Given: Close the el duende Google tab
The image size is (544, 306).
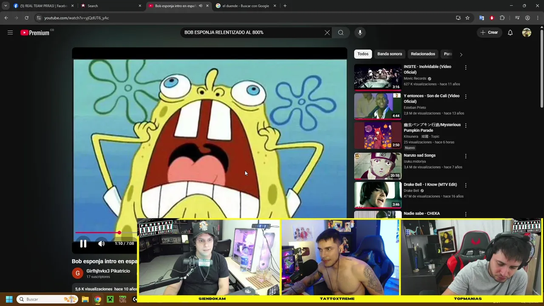Looking at the screenshot, I should (275, 6).
